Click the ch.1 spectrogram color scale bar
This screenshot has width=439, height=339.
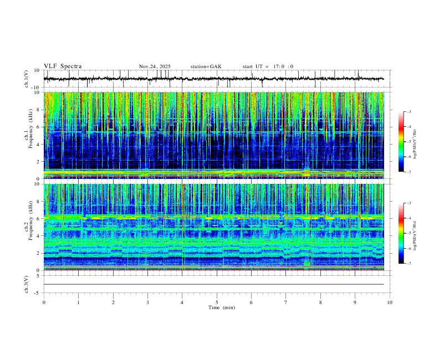(401, 142)
